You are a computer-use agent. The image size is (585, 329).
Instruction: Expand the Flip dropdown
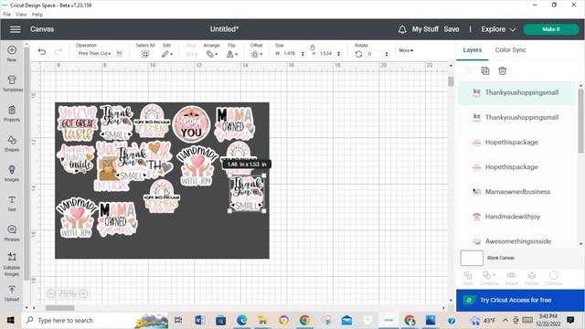(x=232, y=54)
